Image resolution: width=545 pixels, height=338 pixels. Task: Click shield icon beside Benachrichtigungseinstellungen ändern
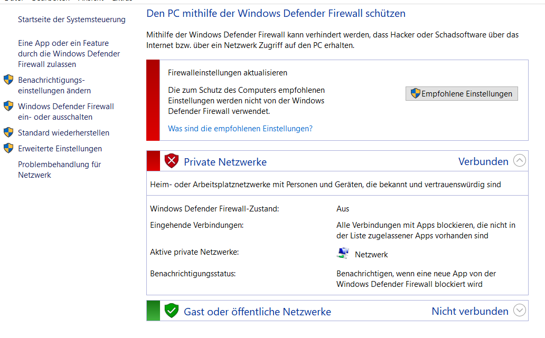[x=8, y=80]
